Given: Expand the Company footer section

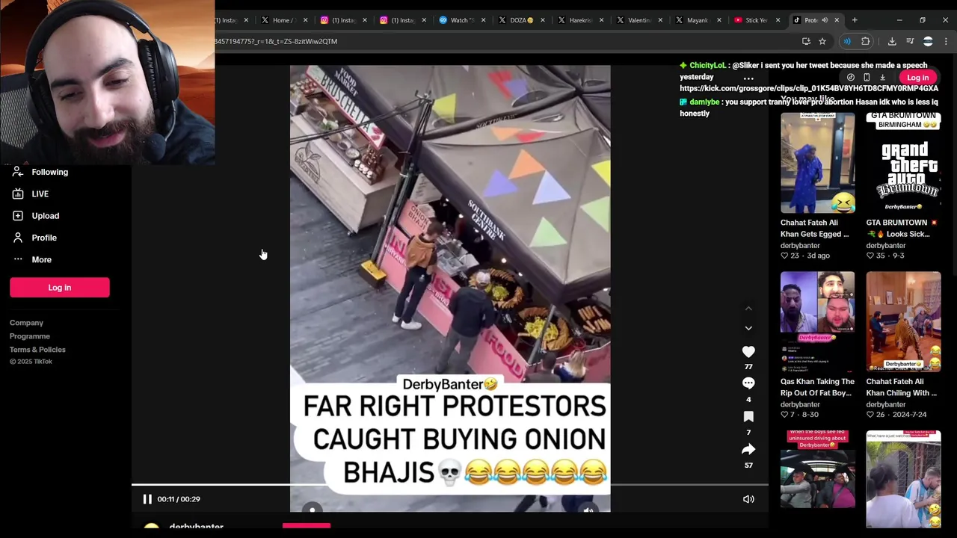Looking at the screenshot, I should pos(26,323).
